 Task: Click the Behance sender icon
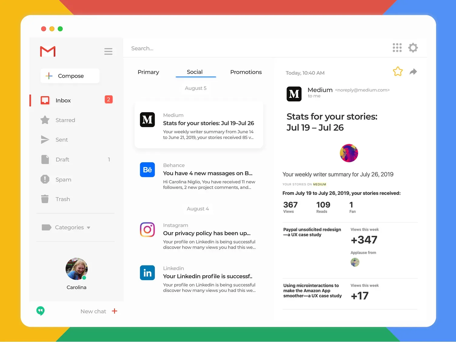pos(147,170)
